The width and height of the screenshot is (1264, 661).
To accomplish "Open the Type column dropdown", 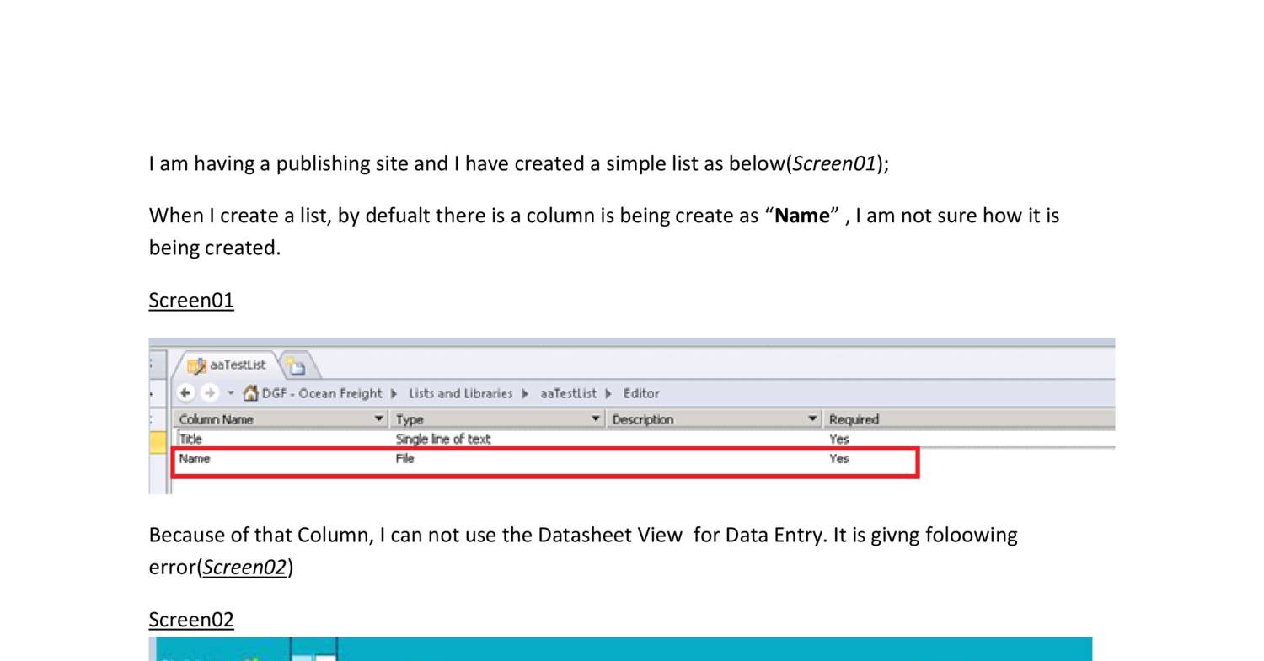I will [595, 418].
